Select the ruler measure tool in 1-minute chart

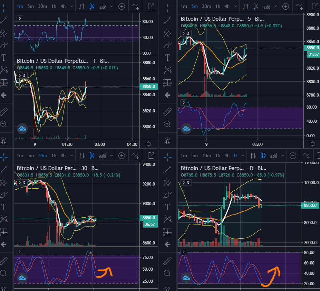[4, 112]
